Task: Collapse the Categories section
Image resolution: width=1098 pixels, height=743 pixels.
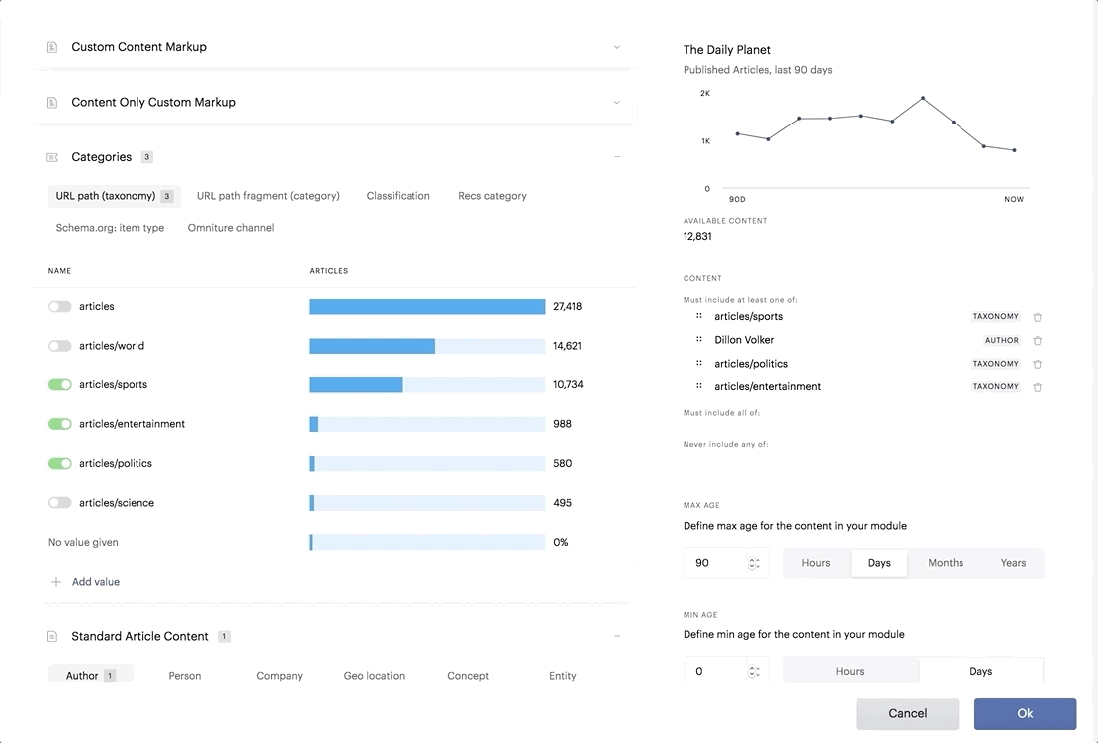Action: tap(616, 156)
